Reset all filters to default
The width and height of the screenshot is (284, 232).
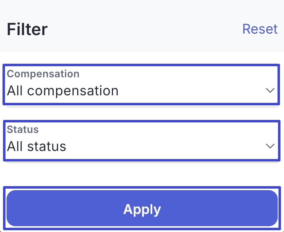260,29
